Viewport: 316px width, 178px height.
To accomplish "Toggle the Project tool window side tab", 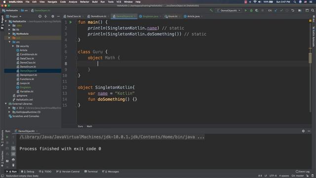I will tap(2, 22).
